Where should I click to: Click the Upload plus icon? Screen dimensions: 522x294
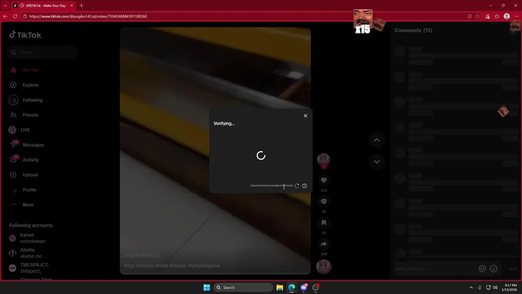coord(13,175)
